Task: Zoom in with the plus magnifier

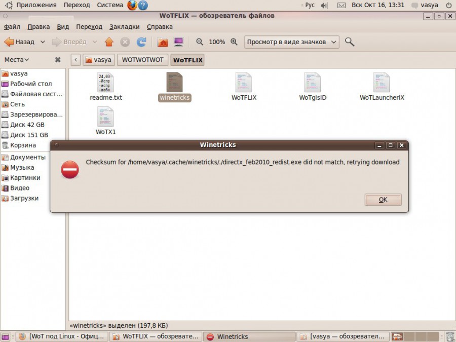Action: [x=234, y=42]
